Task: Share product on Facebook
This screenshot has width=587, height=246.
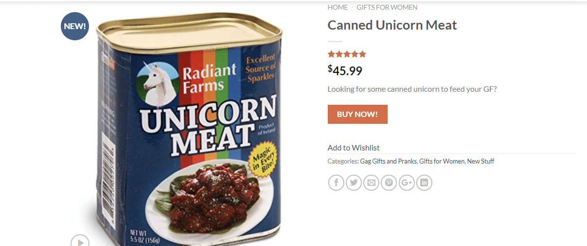Action: pyautogui.click(x=336, y=182)
